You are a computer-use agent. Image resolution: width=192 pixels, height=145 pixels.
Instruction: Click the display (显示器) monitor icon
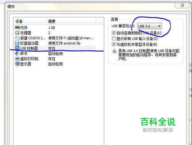coord(17,64)
